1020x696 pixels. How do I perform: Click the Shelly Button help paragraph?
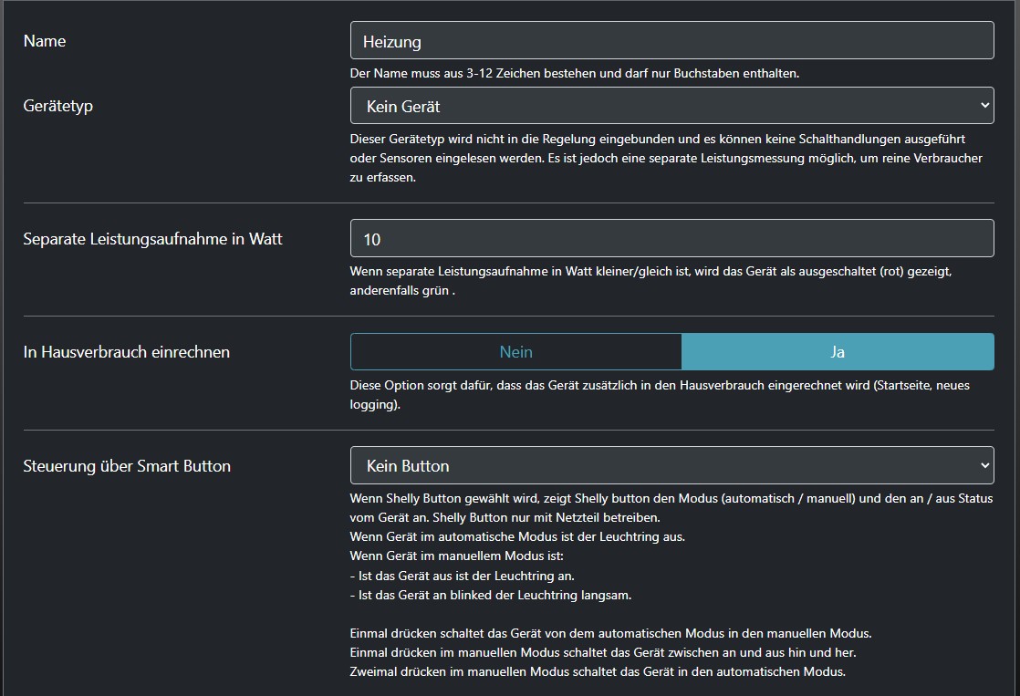671,507
